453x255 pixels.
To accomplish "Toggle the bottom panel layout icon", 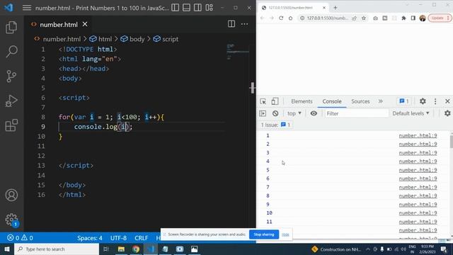I will (186, 8).
